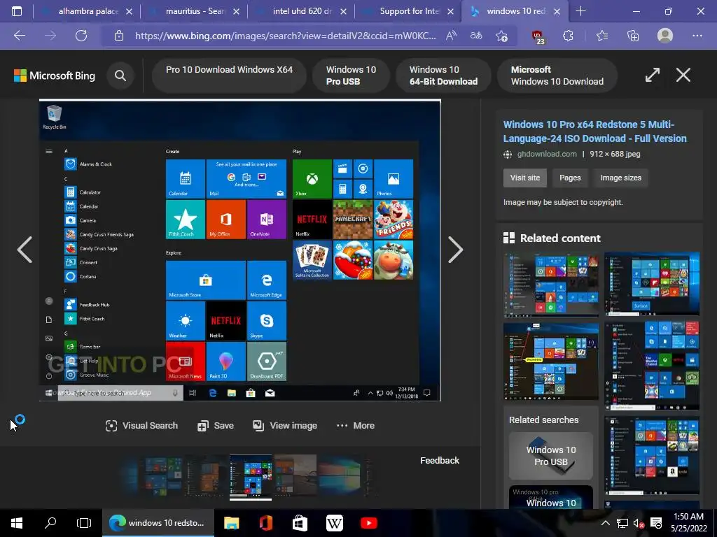Open the Favorites list icon

602,36
